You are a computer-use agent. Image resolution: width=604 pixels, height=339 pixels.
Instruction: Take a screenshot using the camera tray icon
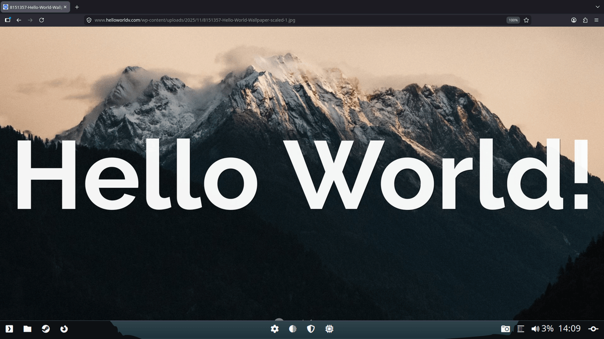tap(505, 328)
